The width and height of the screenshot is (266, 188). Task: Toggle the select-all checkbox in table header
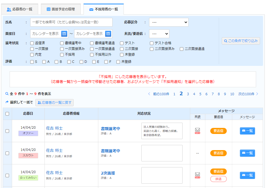[x=7, y=114]
